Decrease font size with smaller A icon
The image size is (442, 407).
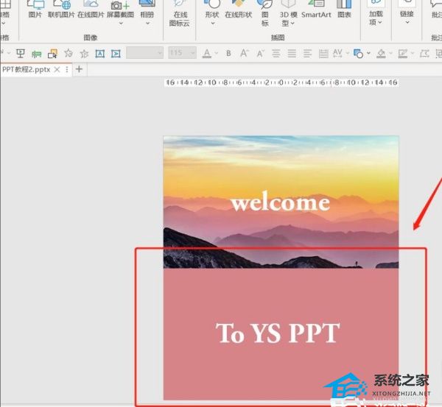point(260,53)
